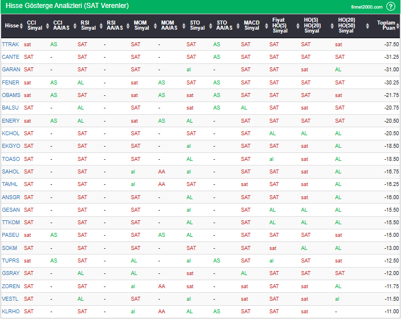The image size is (401, 319).
Task: Sort by Fiyat HO(5) Sinyal header
Action: [279, 26]
